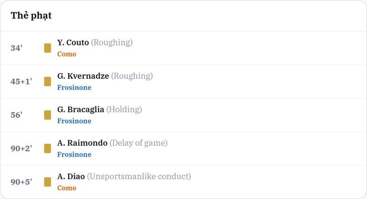Open player A. Diao
This screenshot has height=199, width=367.
(71, 177)
